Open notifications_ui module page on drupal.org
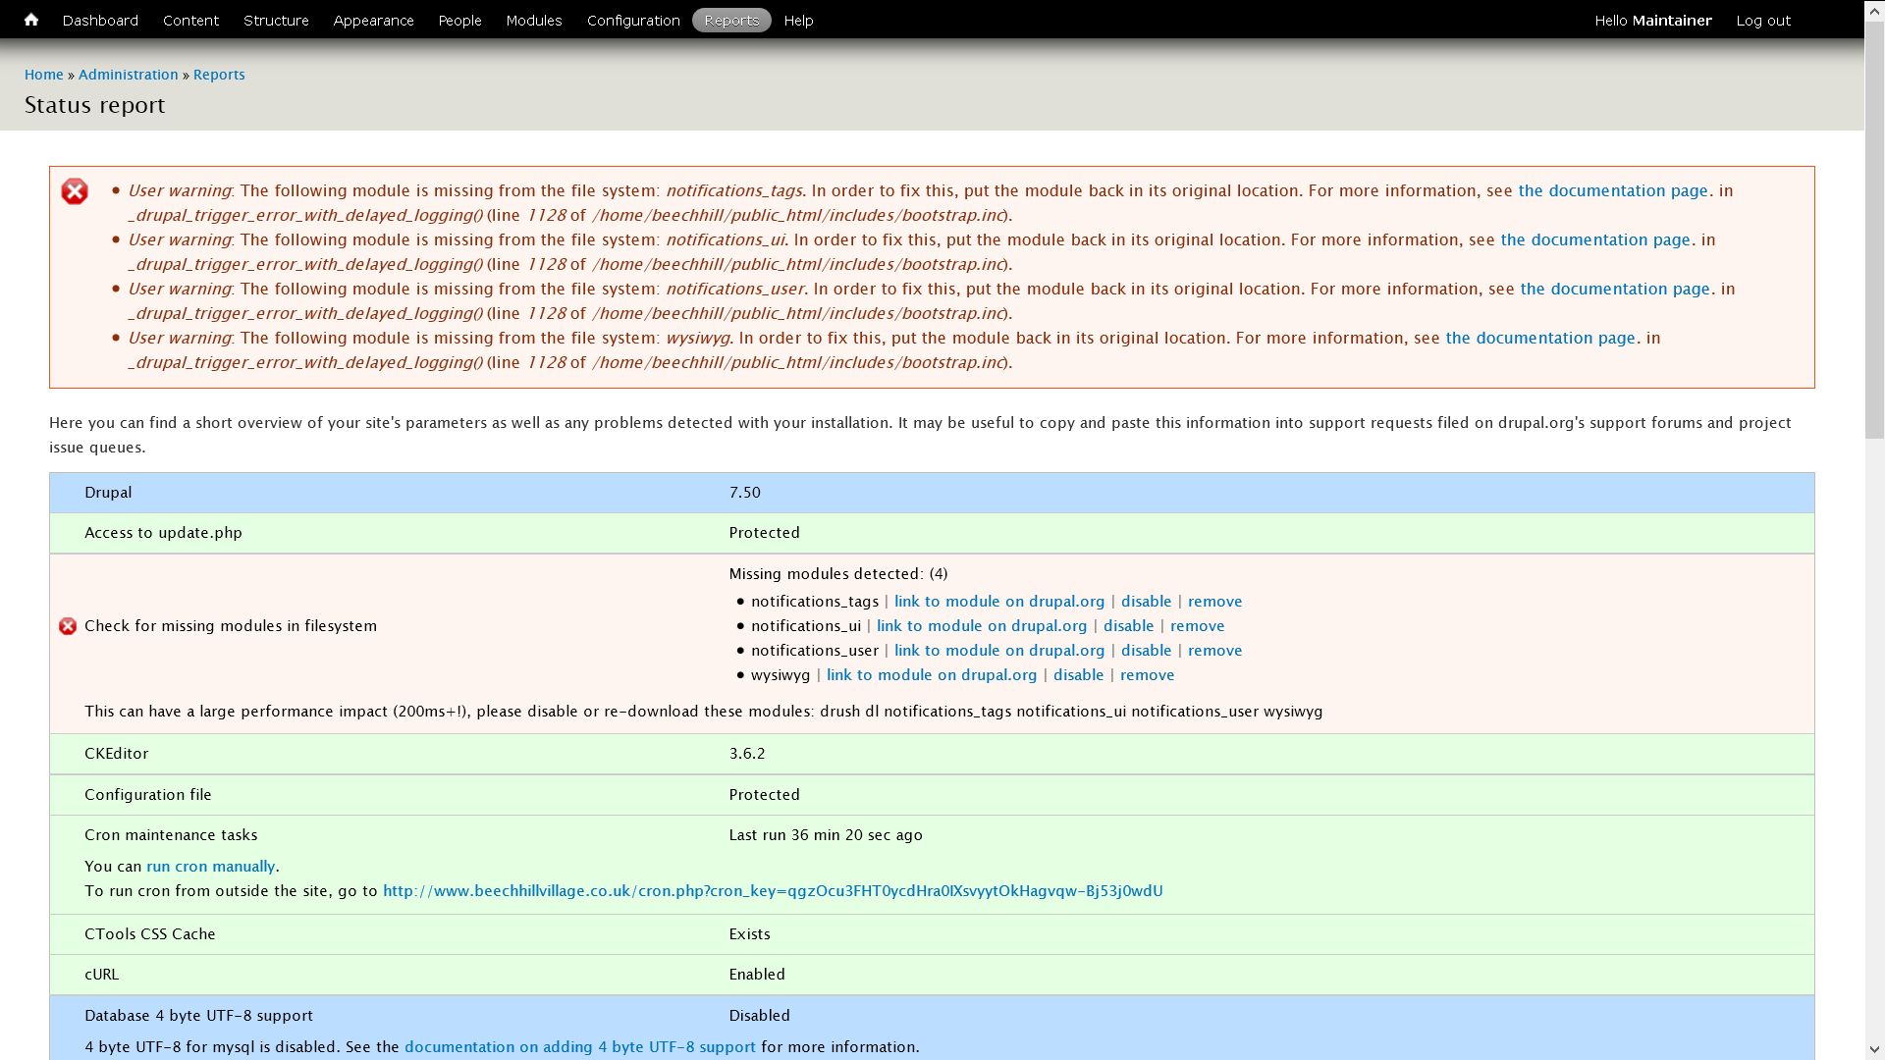 (x=982, y=625)
